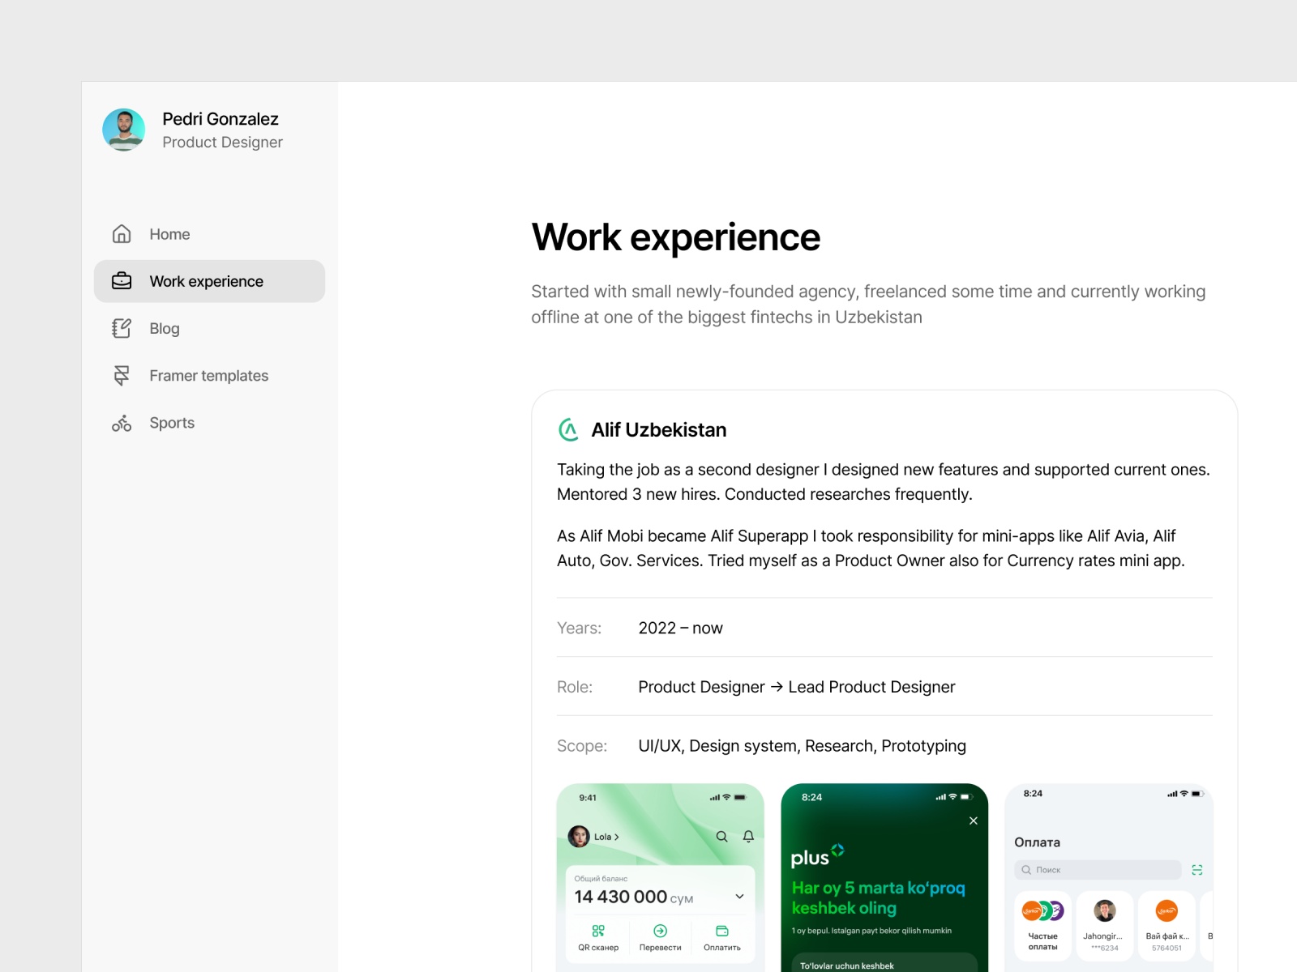This screenshot has width=1297, height=972.
Task: Click paragraph starting 'As Alif Mobi became'
Action: pos(871,548)
